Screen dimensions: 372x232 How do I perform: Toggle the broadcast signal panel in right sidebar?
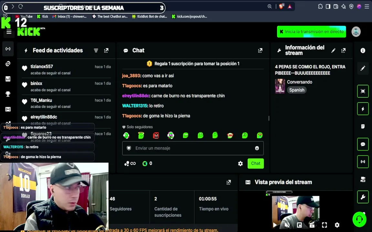click(363, 162)
